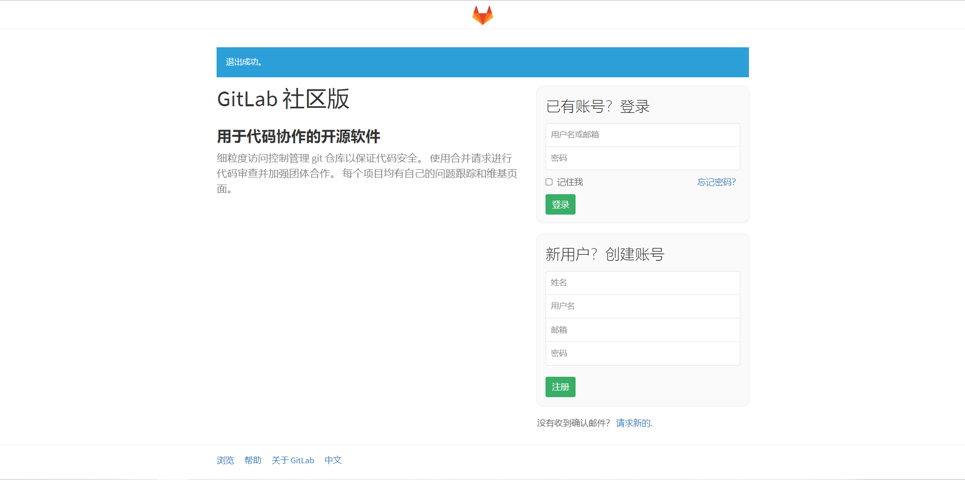
Task: Select the 已有账号？登录 panel heading
Action: click(x=598, y=106)
